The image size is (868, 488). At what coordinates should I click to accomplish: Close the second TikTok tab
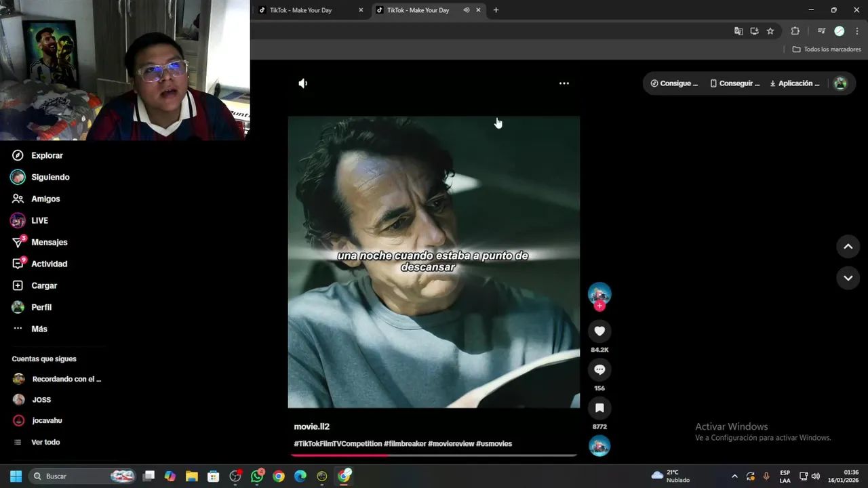[478, 10]
